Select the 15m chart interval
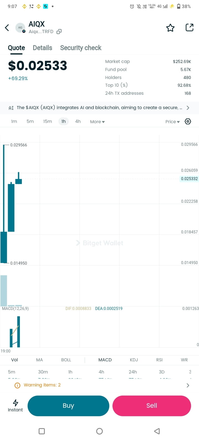The height and width of the screenshot is (442, 199). (48, 122)
